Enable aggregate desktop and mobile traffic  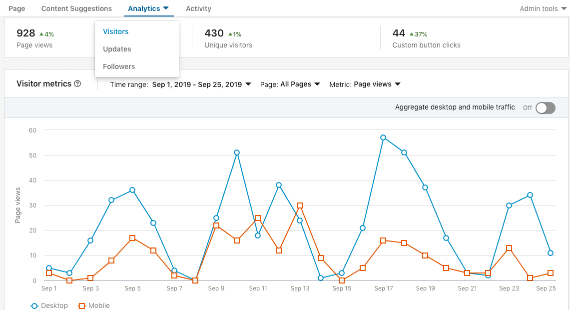point(545,108)
